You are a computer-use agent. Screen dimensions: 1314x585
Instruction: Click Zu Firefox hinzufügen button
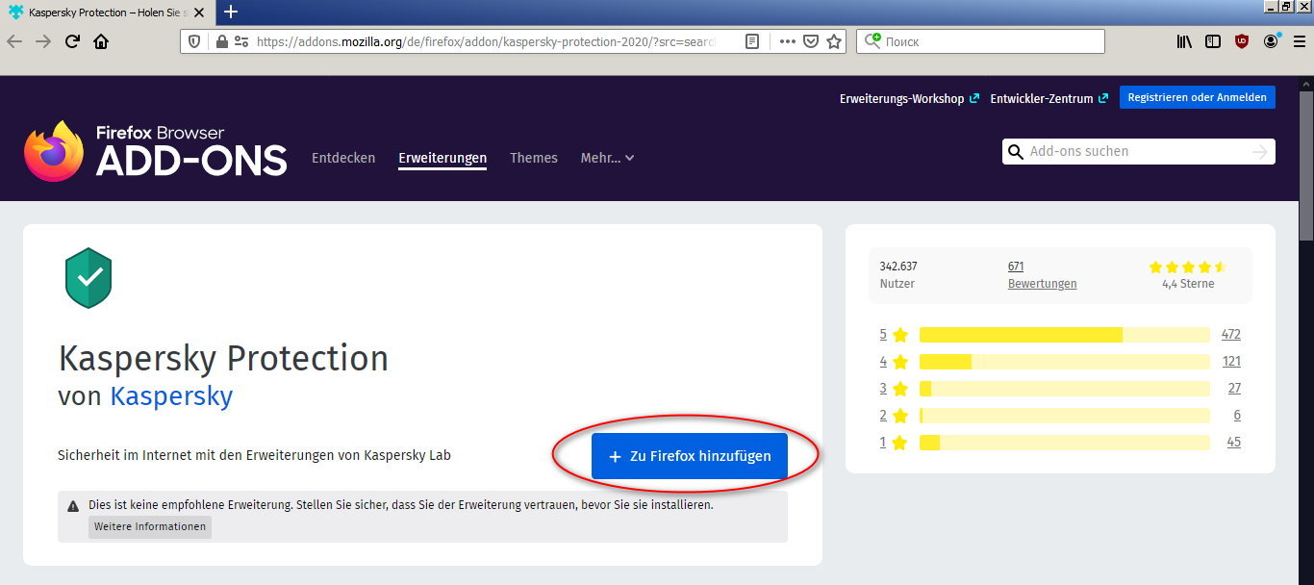(x=690, y=456)
